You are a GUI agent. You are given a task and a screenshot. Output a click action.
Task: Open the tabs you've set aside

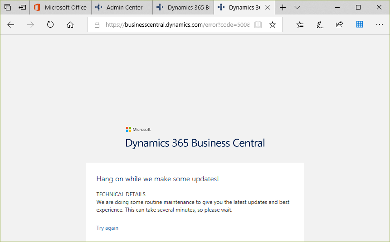pos(8,7)
